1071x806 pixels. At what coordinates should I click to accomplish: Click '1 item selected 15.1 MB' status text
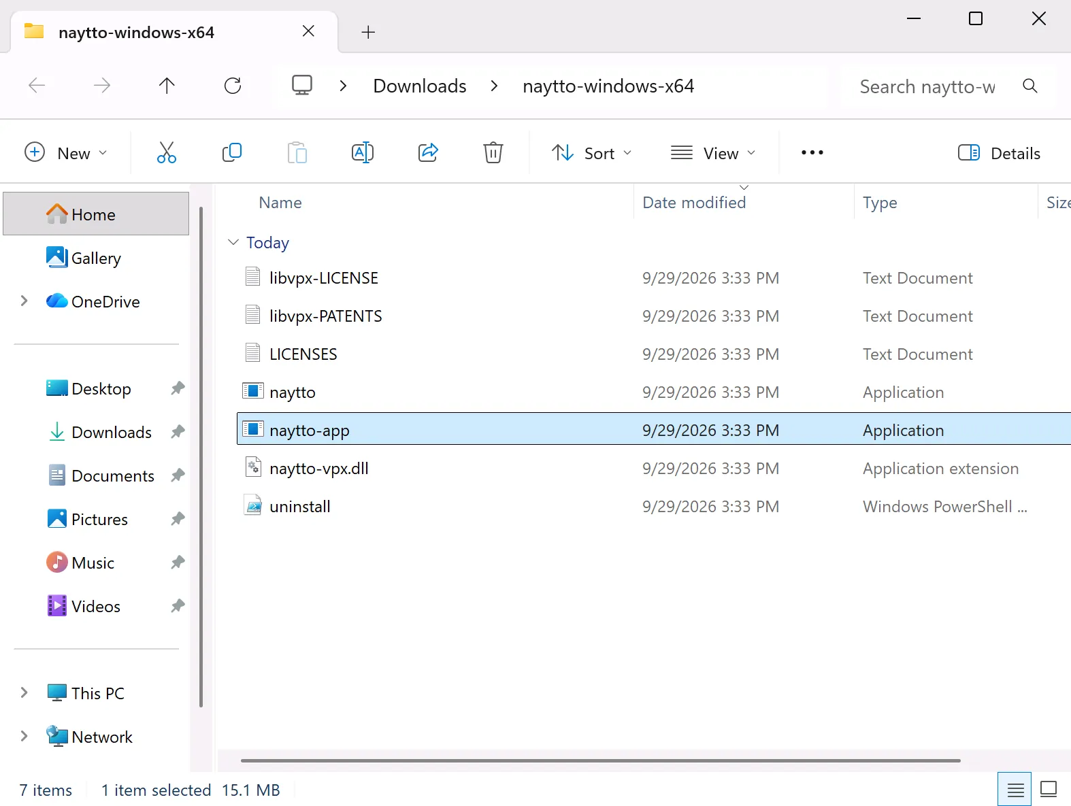tap(191, 790)
